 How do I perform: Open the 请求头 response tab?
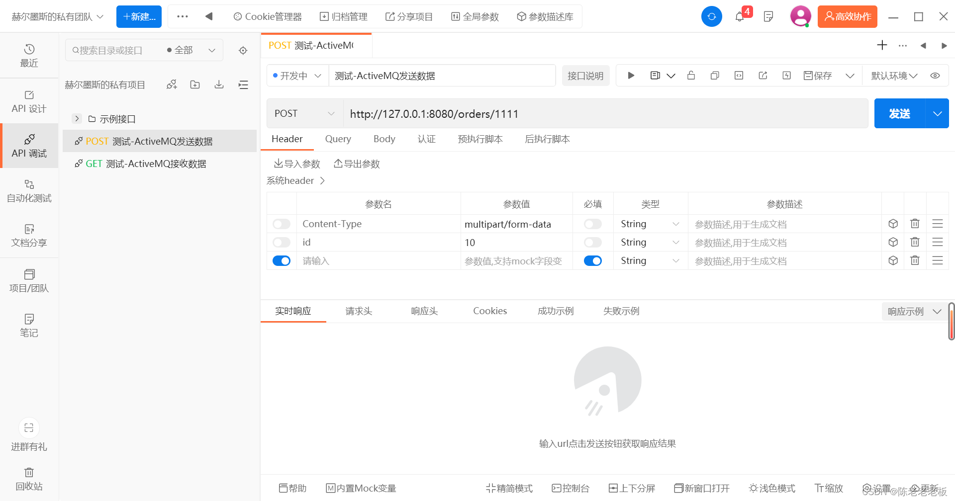pyautogui.click(x=359, y=311)
